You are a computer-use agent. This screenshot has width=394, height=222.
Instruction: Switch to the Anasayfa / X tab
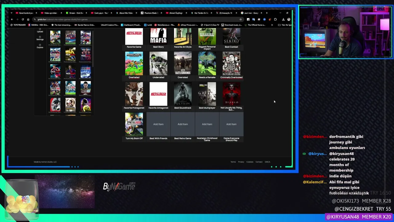pyautogui.click(x=226, y=13)
